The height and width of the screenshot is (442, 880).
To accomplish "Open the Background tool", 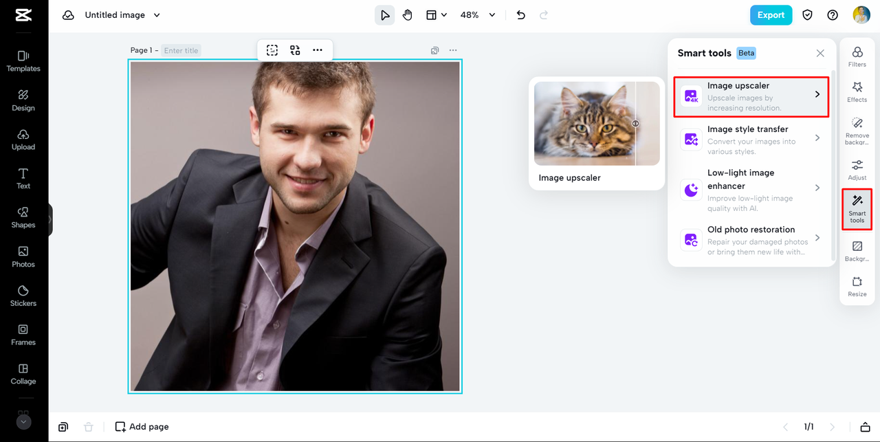I will pos(857,252).
